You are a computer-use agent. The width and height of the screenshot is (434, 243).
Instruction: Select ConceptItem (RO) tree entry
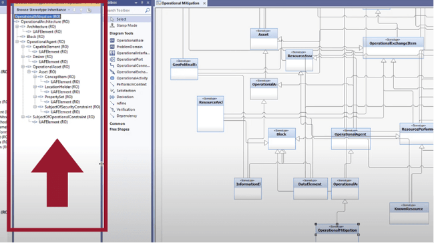(x=60, y=77)
